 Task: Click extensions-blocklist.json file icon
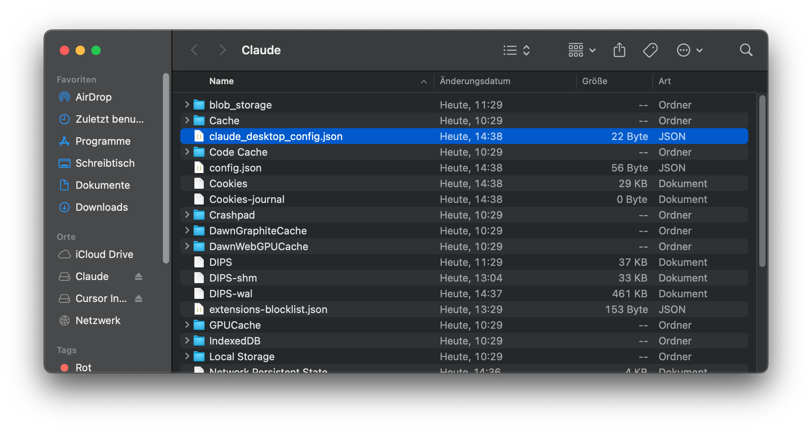(199, 309)
